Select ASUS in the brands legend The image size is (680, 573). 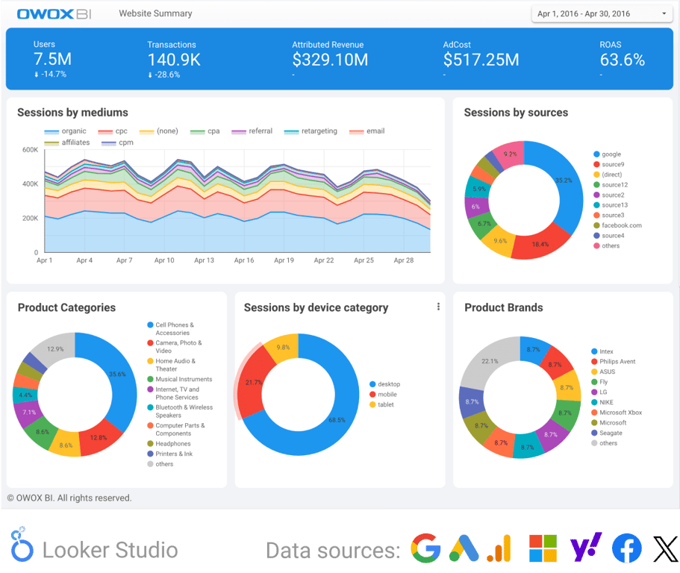point(603,372)
